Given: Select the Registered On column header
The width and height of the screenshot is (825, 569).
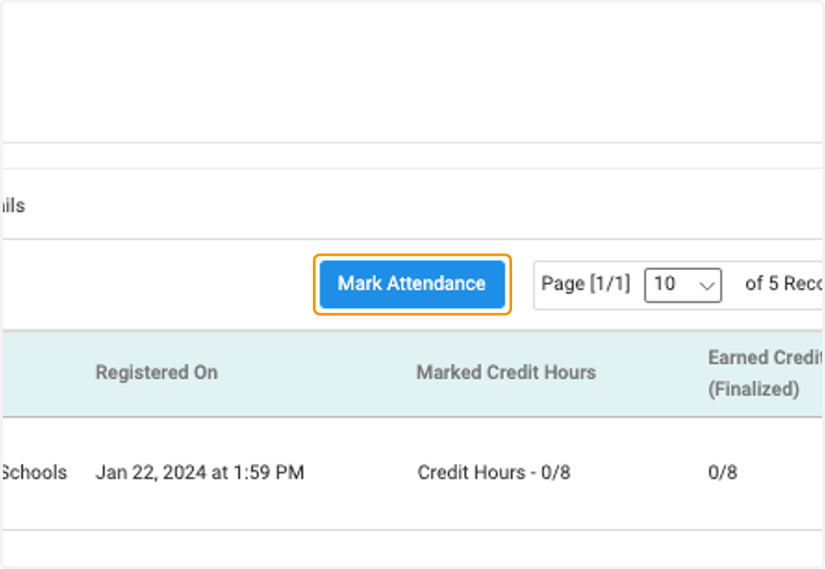Looking at the screenshot, I should coord(157,372).
